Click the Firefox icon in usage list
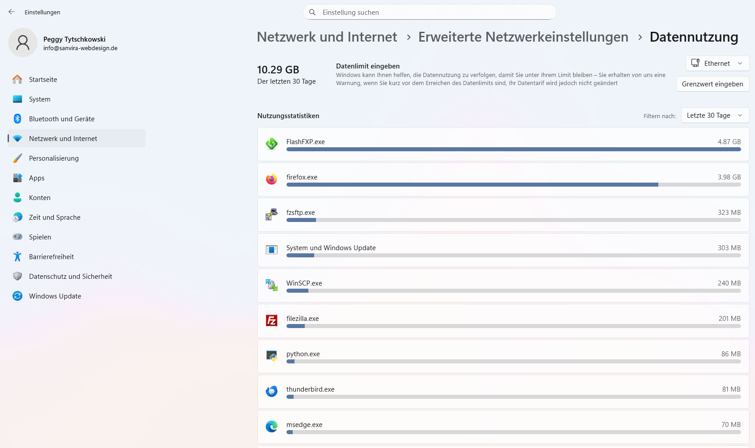The image size is (755, 448). tap(272, 179)
